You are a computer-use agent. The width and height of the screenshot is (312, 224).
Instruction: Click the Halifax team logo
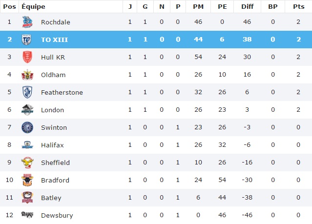27,145
